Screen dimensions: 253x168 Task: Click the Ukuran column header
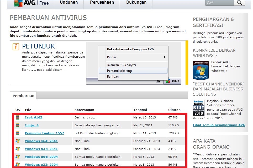(x=174, y=110)
